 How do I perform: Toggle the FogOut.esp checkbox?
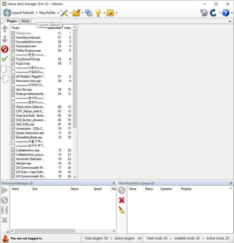(13, 63)
